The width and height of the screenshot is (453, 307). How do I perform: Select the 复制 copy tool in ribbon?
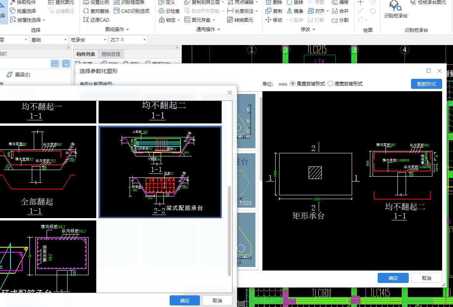(x=274, y=11)
